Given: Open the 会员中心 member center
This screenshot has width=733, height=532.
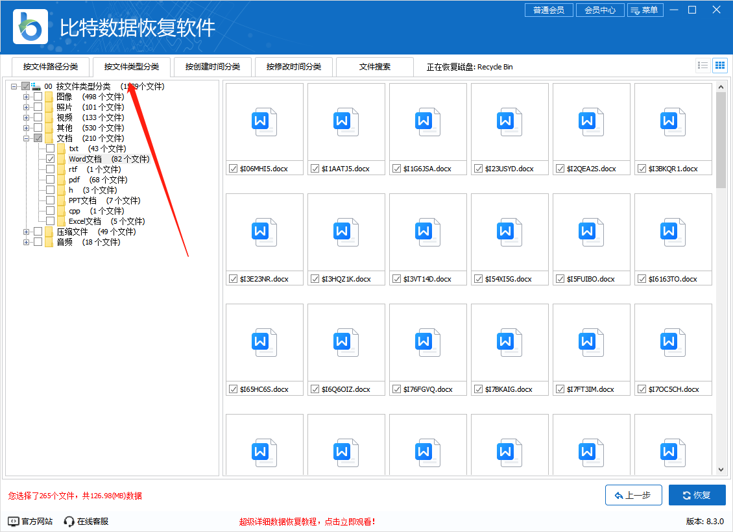Looking at the screenshot, I should click(600, 10).
